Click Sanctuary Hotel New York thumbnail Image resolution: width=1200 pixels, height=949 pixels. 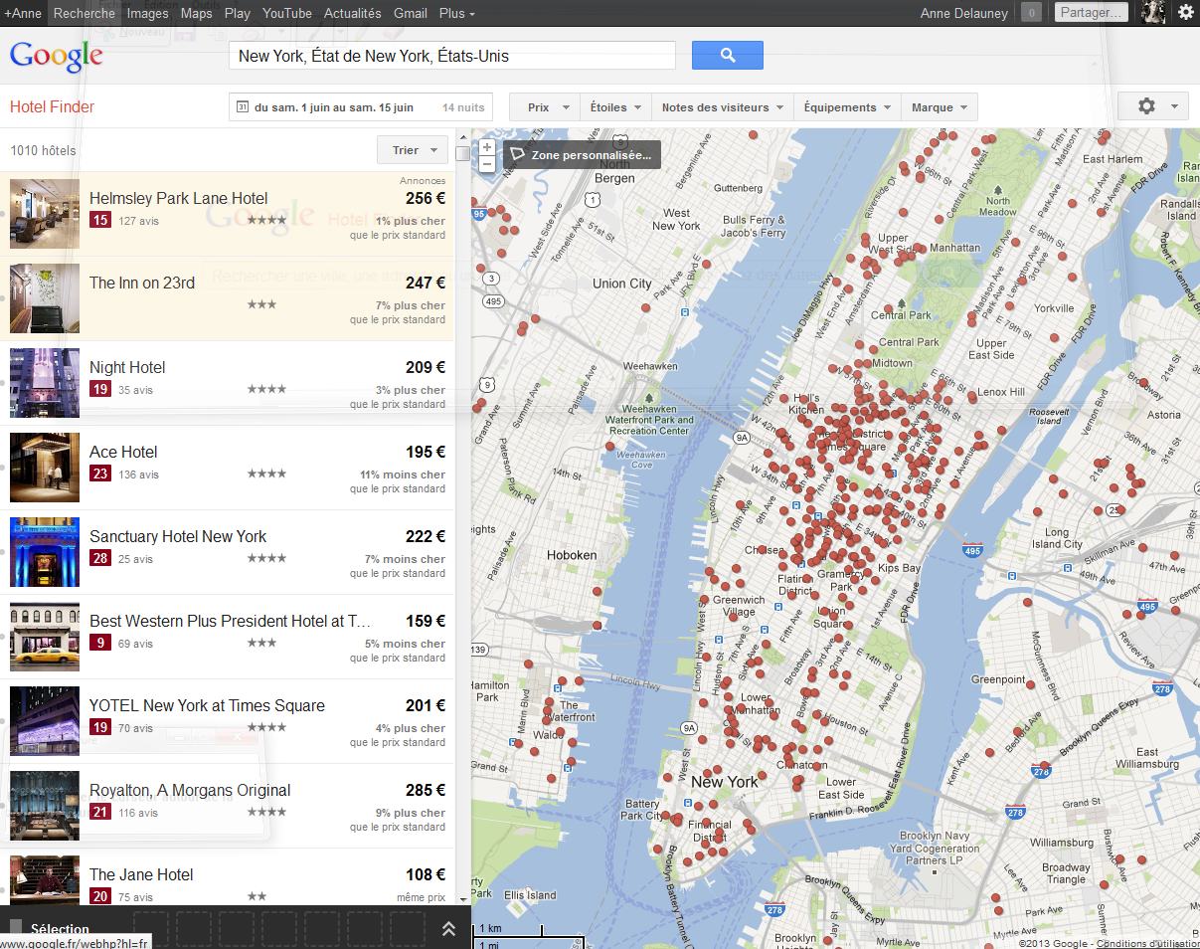(45, 552)
